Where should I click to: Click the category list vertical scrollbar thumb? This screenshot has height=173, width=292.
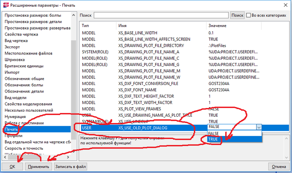[x=73, y=89]
